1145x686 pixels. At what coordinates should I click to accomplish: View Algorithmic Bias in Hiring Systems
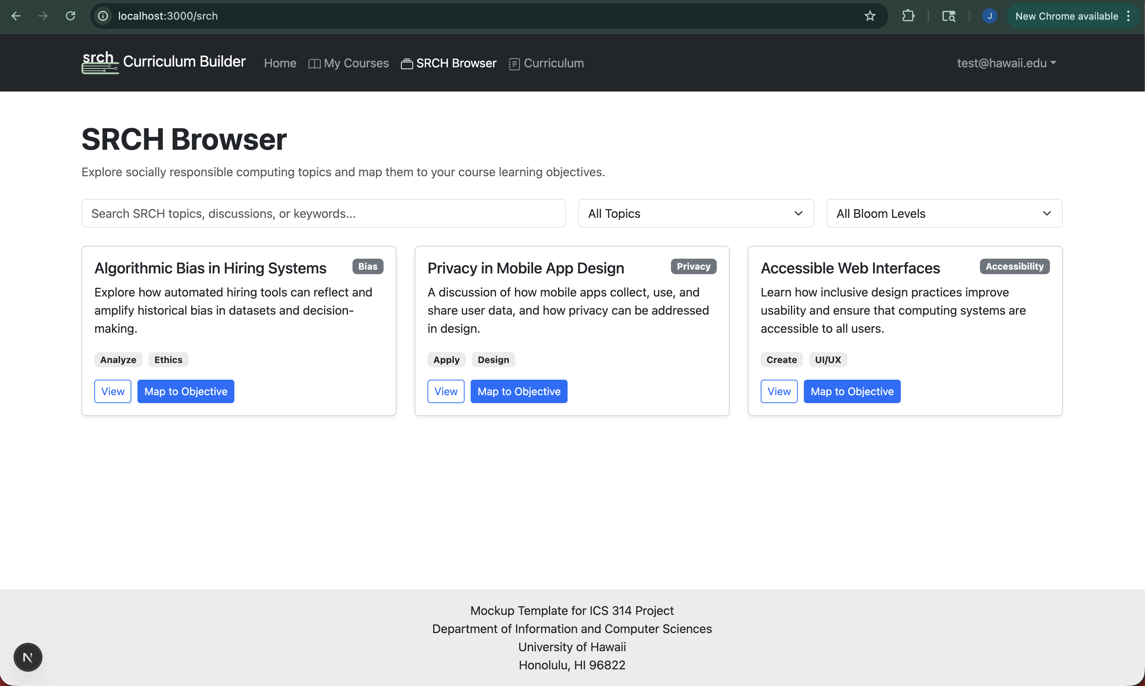(x=112, y=391)
